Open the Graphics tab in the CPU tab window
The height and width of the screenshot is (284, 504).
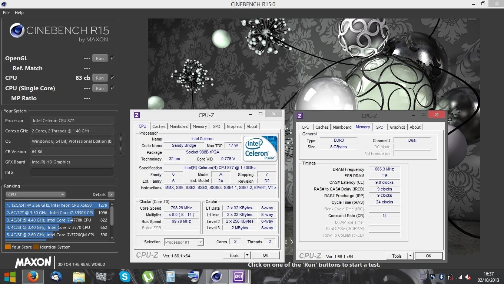[235, 126]
